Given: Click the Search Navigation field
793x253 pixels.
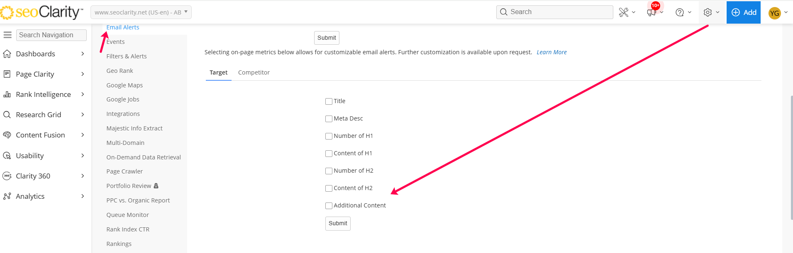Looking at the screenshot, I should pos(51,35).
